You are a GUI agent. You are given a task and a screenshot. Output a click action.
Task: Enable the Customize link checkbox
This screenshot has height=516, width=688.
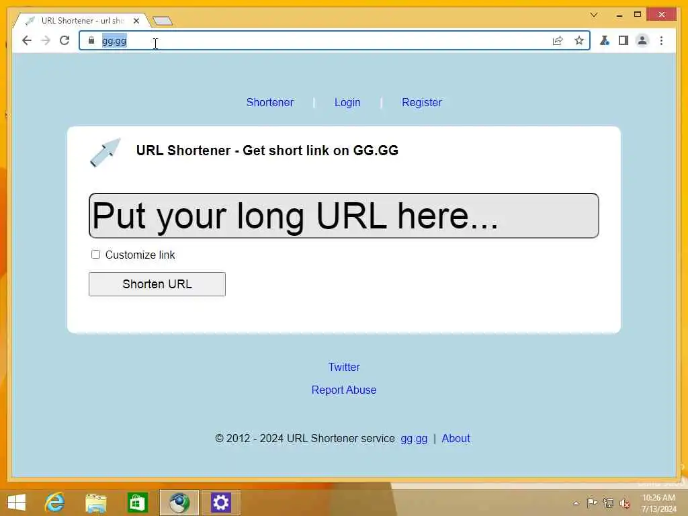[95, 255]
